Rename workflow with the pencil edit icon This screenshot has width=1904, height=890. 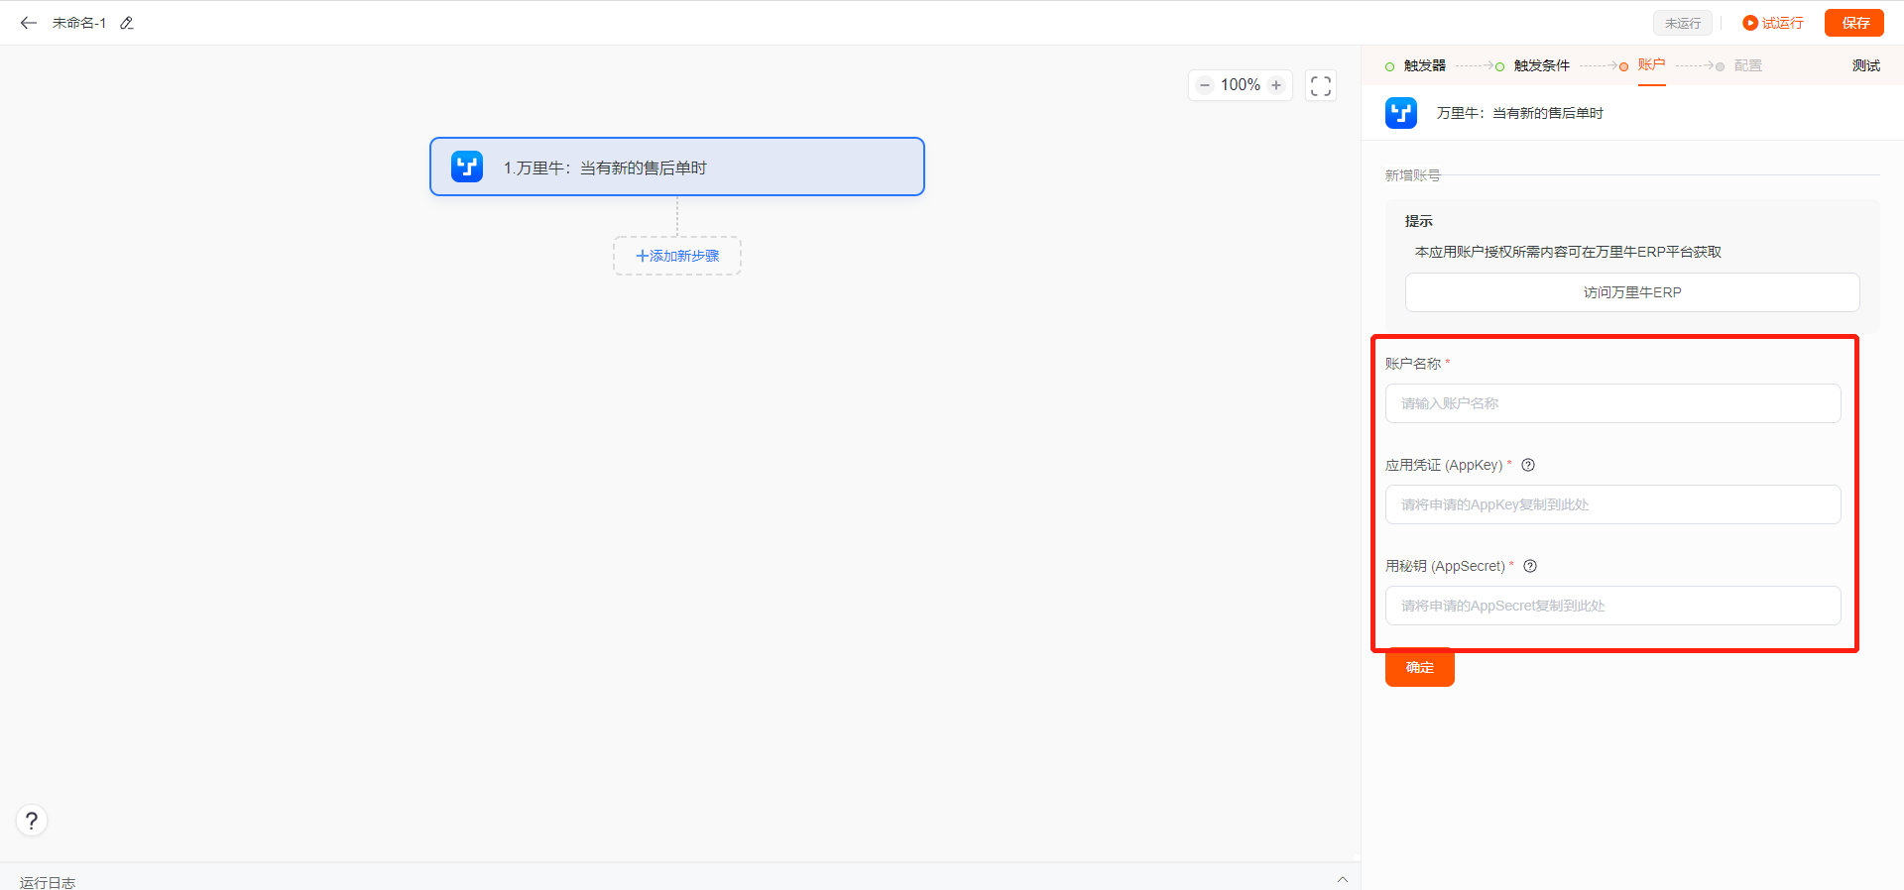click(x=127, y=23)
